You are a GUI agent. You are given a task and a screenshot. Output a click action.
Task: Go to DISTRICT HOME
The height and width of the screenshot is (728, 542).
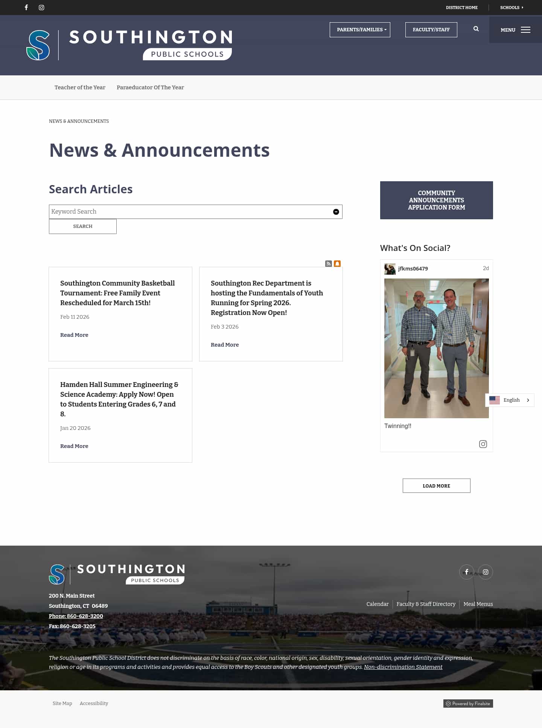pyautogui.click(x=462, y=8)
